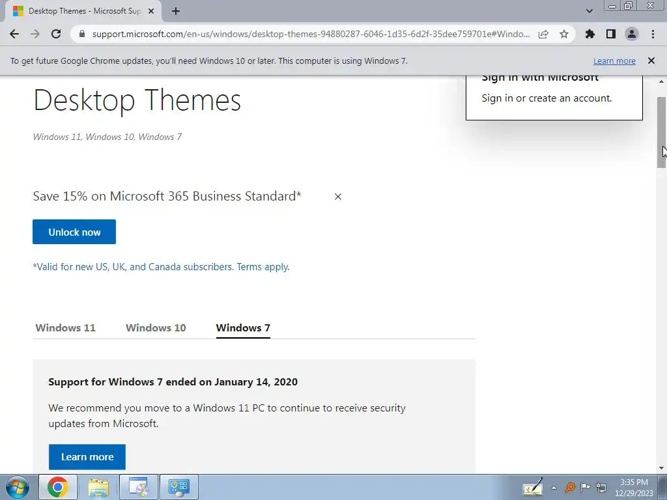The width and height of the screenshot is (667, 500).
Task: Click 'Support for Windows 7 ended' heading
Action: (x=173, y=382)
